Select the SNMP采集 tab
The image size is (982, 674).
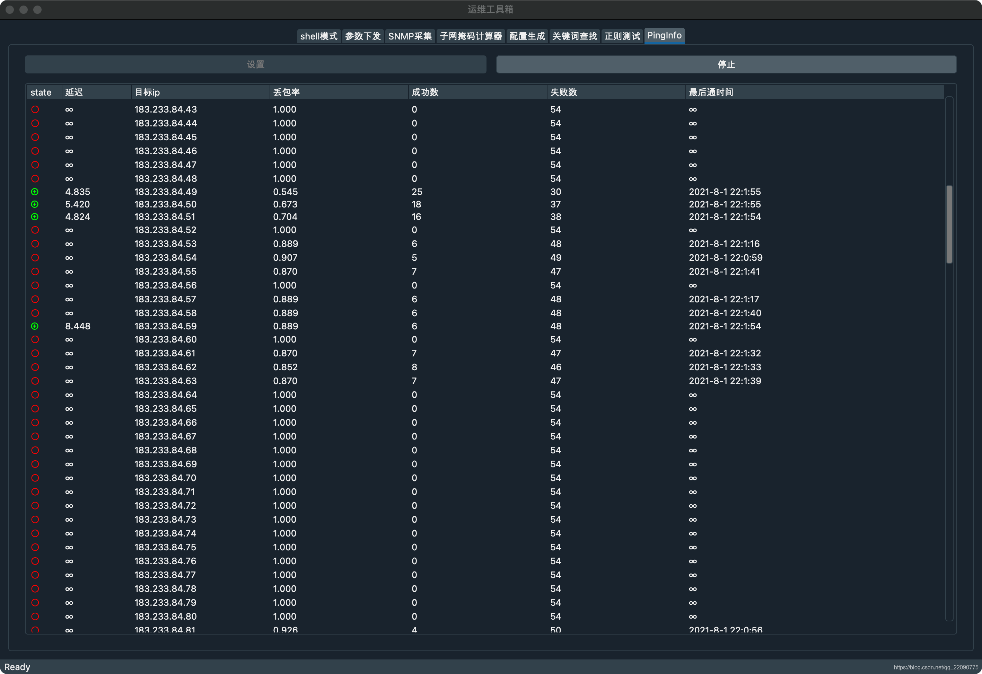410,36
